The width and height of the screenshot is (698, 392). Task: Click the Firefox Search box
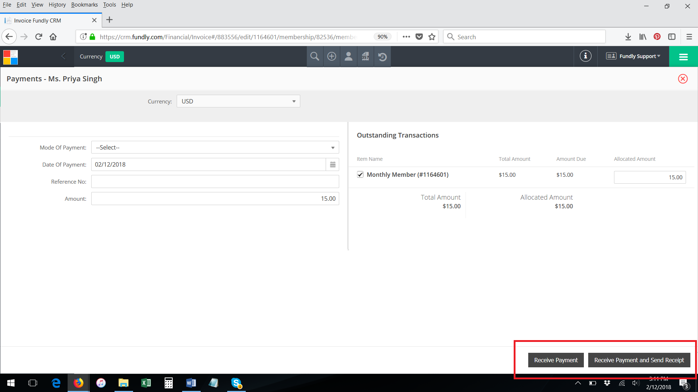tap(524, 37)
